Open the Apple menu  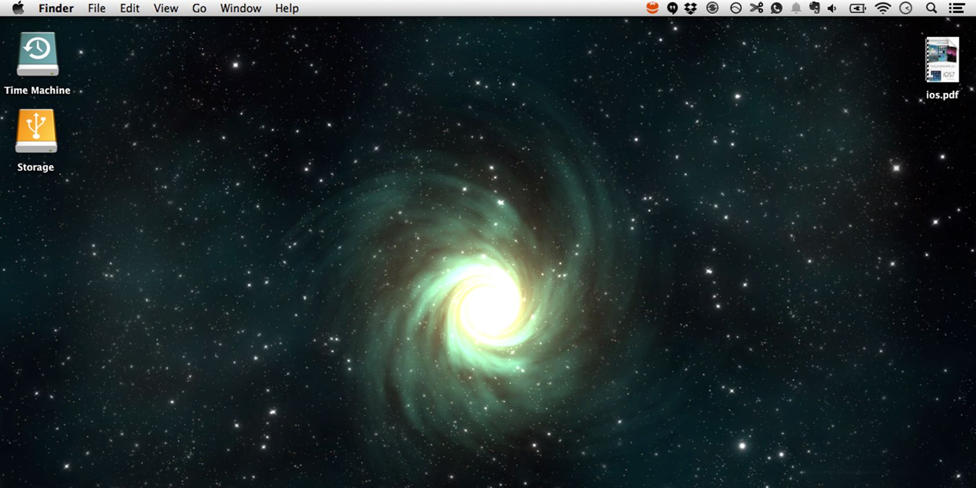[x=18, y=8]
